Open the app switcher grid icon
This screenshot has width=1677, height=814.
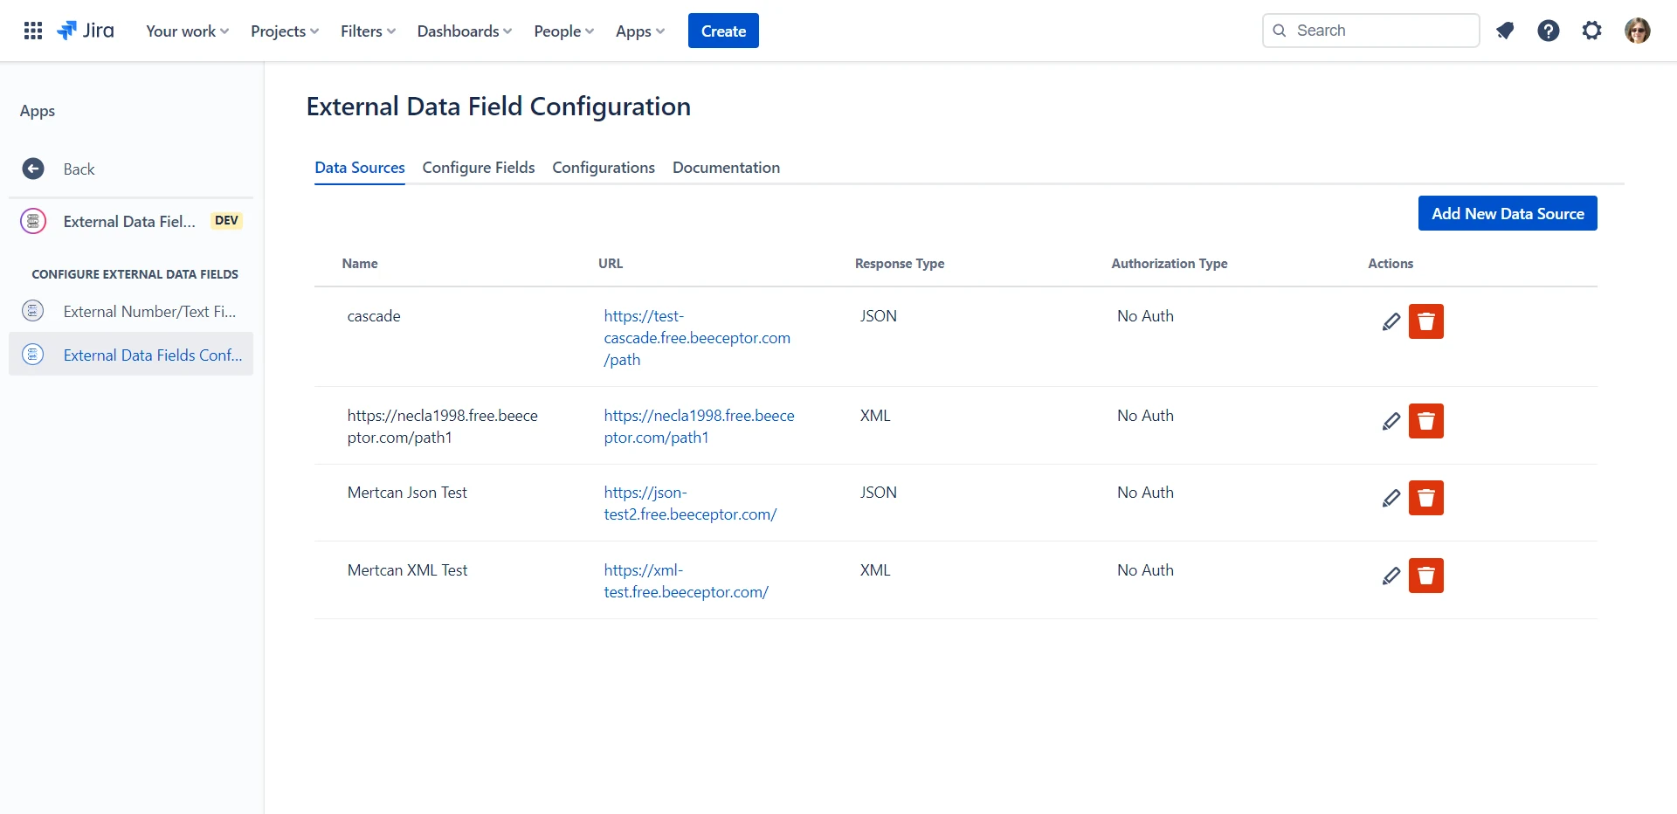point(33,31)
